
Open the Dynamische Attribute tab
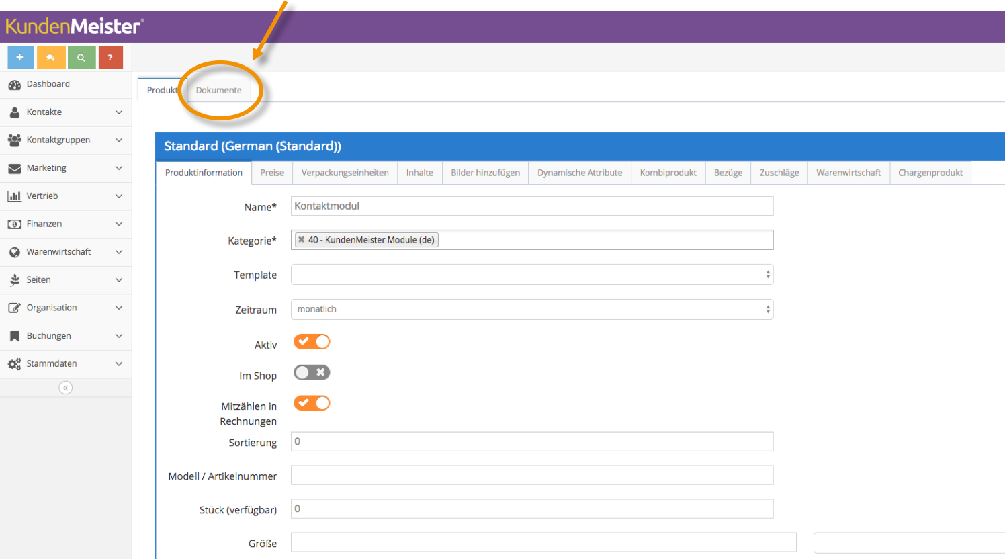580,173
